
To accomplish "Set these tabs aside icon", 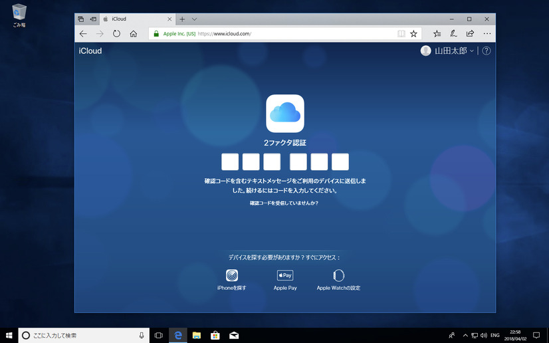I will click(93, 19).
